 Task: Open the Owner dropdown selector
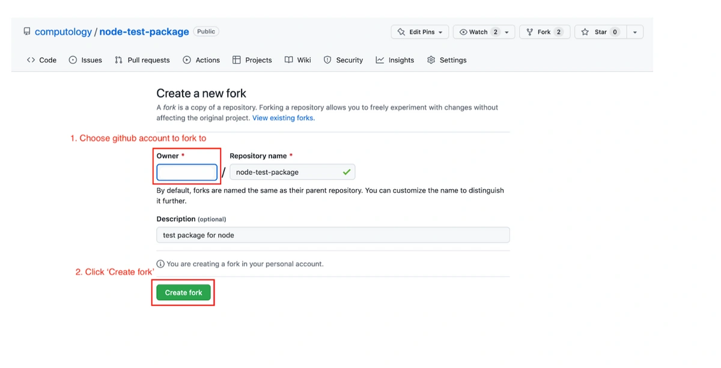tap(187, 172)
